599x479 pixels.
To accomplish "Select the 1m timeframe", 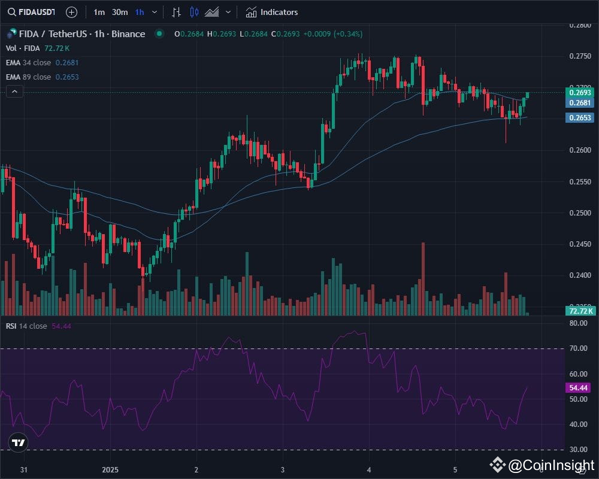I will 99,12.
